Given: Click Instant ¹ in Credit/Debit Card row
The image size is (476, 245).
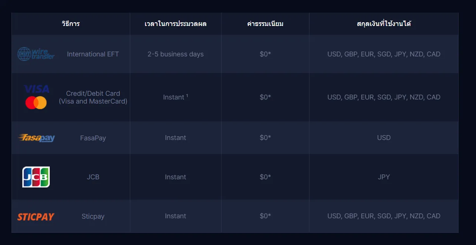Looking at the screenshot, I should point(175,97).
